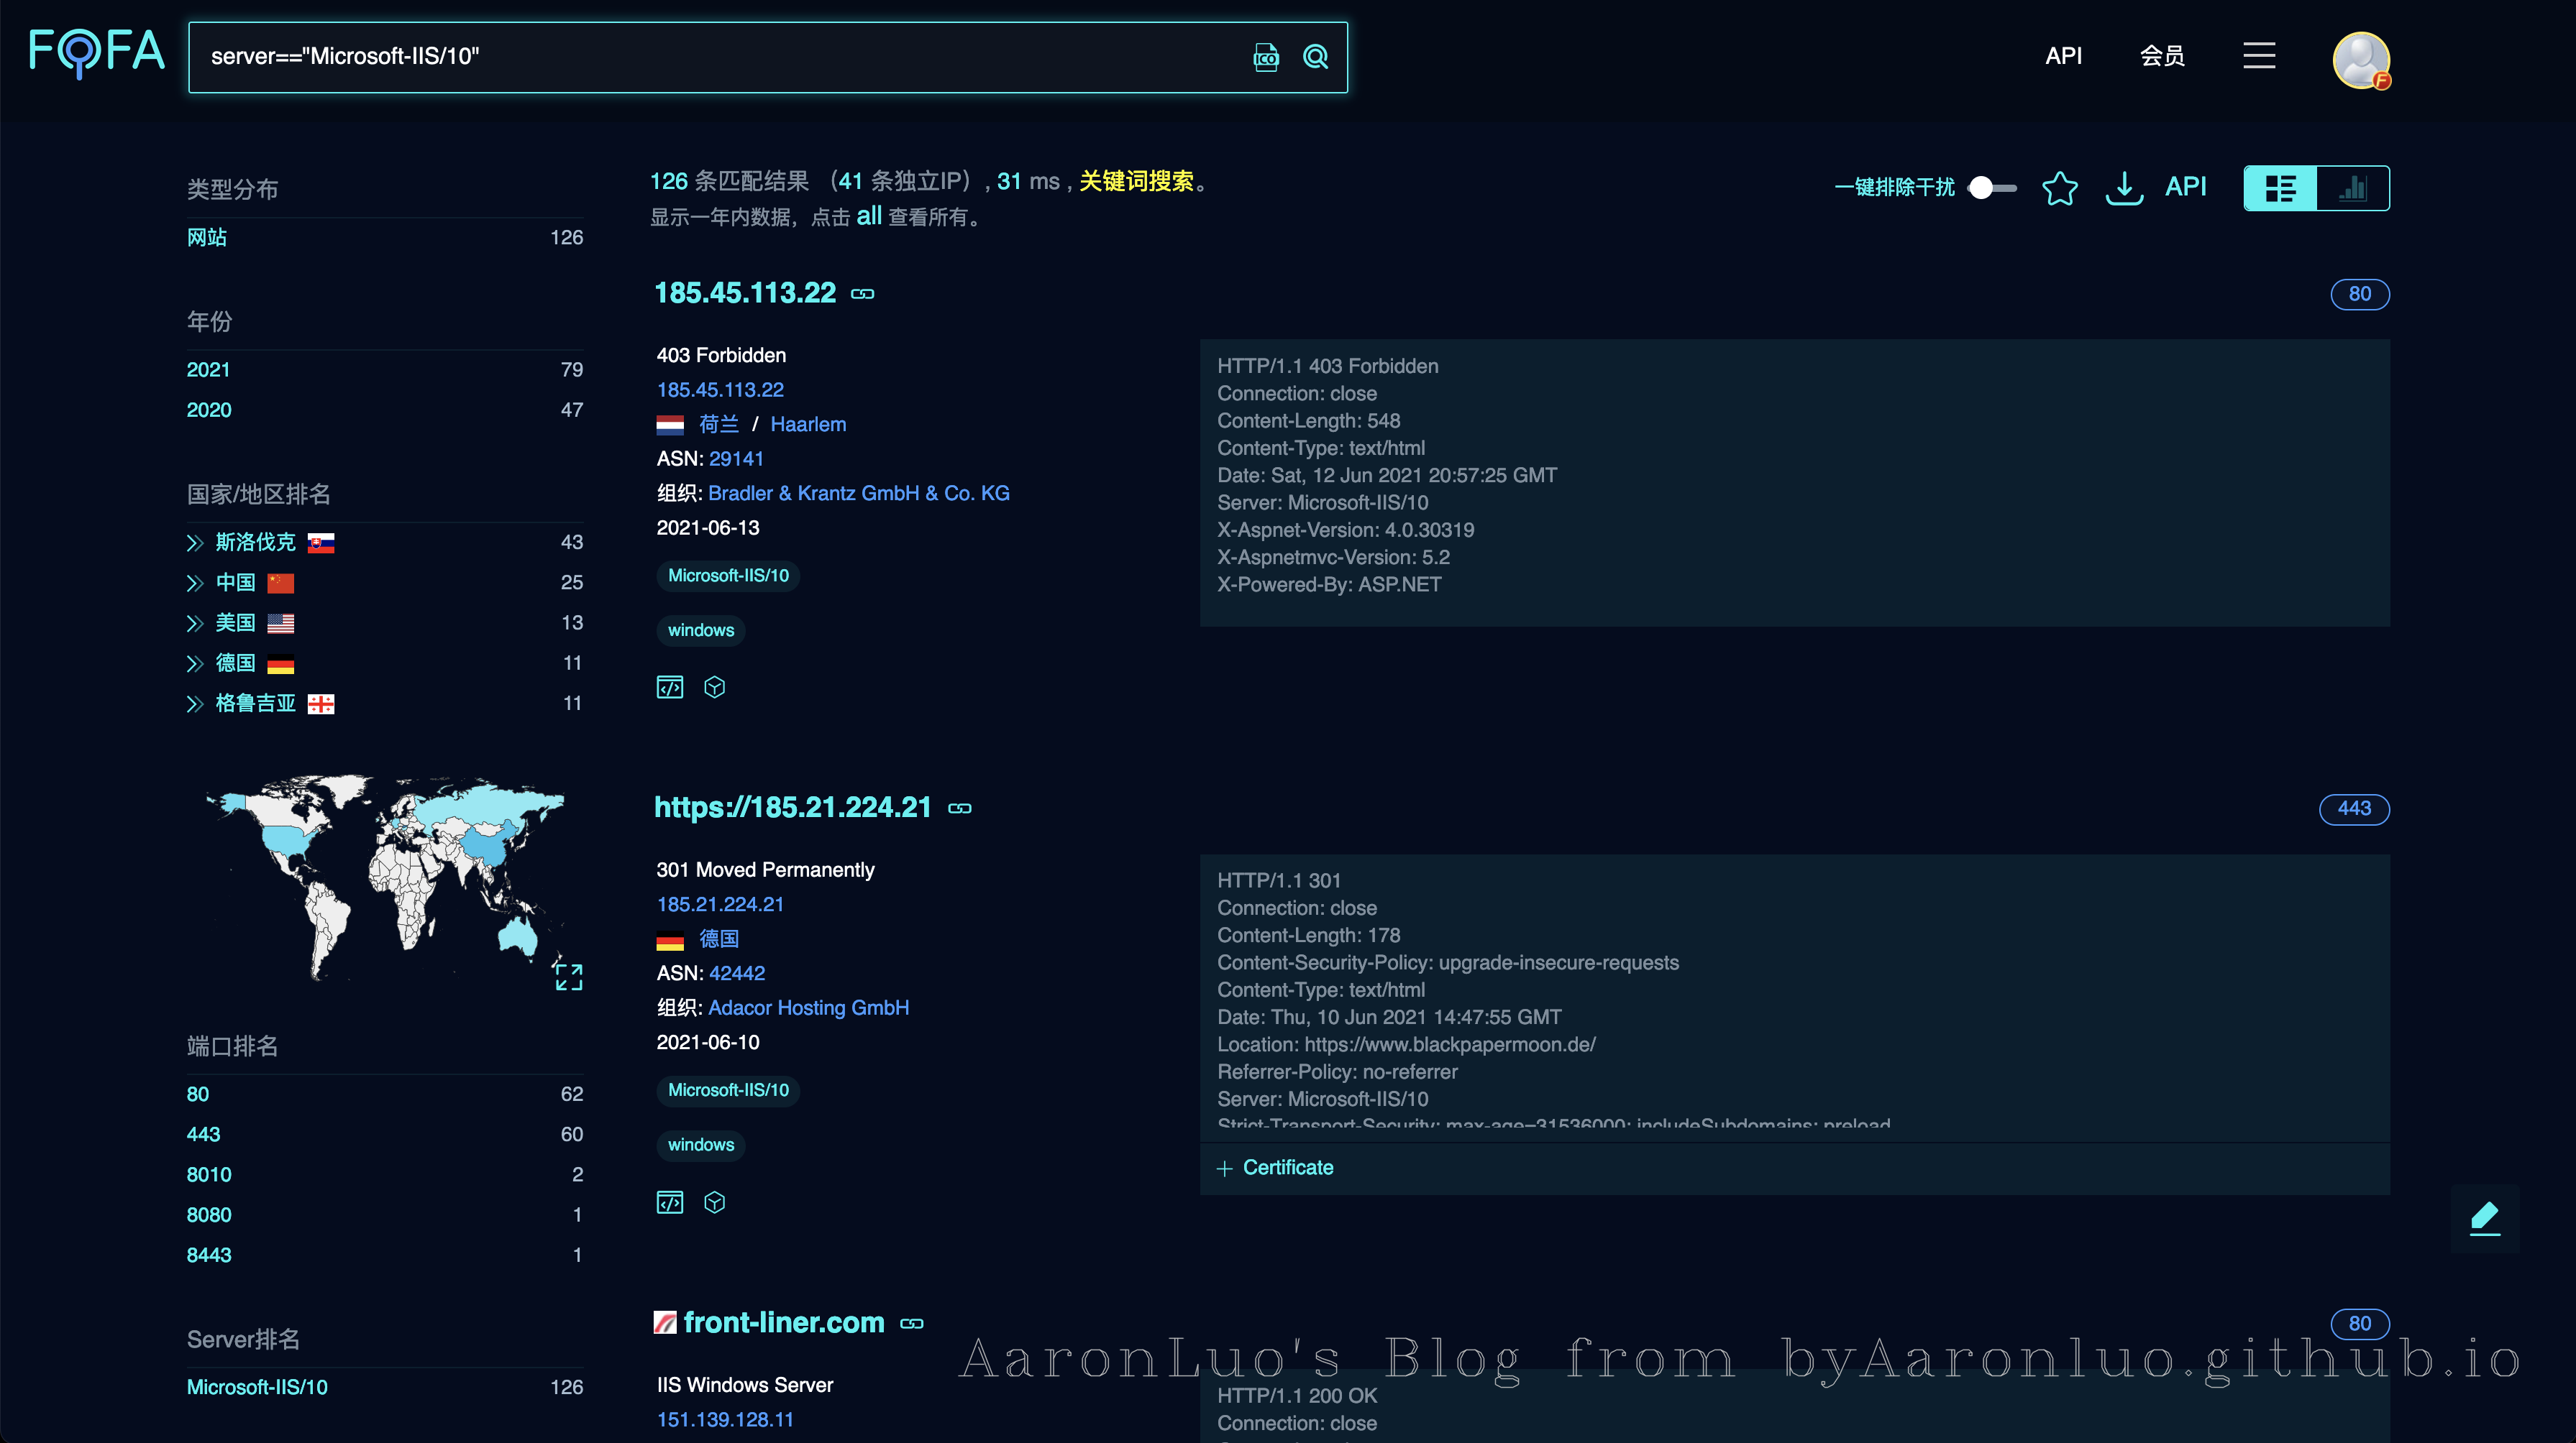Open the API menu in header
2576x1443 pixels.
[2063, 56]
